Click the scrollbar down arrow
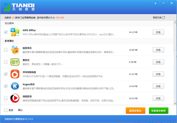177x123 pixels. coord(175,103)
